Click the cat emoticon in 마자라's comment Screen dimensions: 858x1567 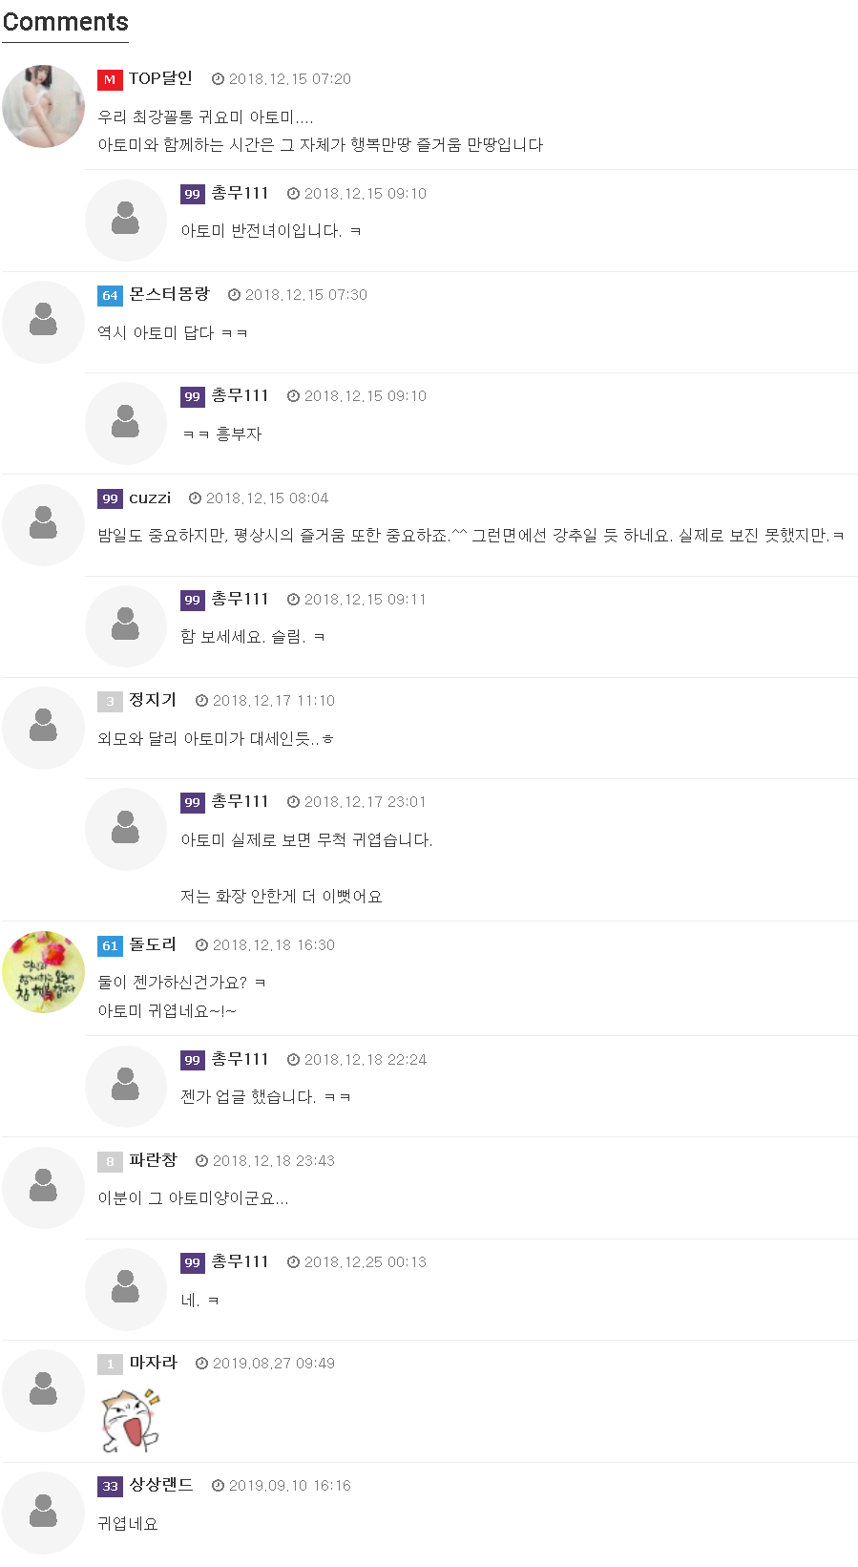pos(130,1418)
